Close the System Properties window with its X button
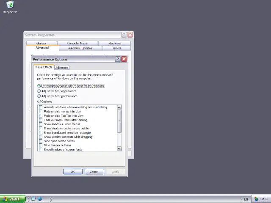 point(130,35)
